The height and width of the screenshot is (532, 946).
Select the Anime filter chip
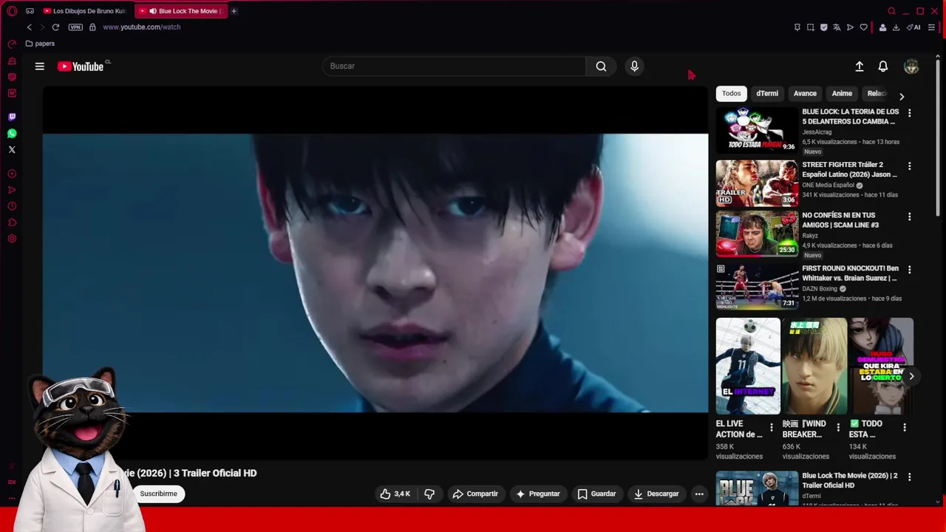(842, 94)
